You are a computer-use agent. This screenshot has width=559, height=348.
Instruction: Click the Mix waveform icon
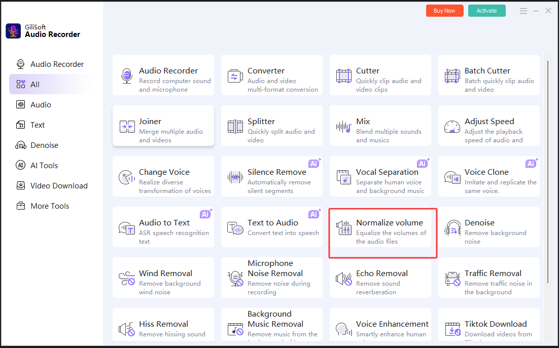tap(344, 127)
